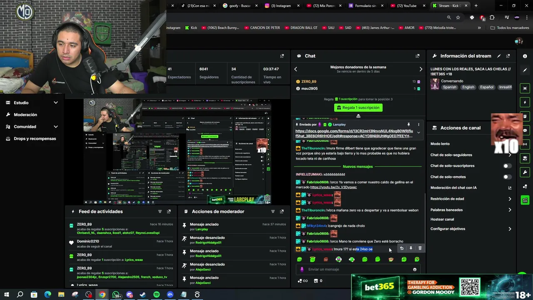The image size is (533, 300).
Task: Open WhatsApp from the taskbar
Action: 116,295
